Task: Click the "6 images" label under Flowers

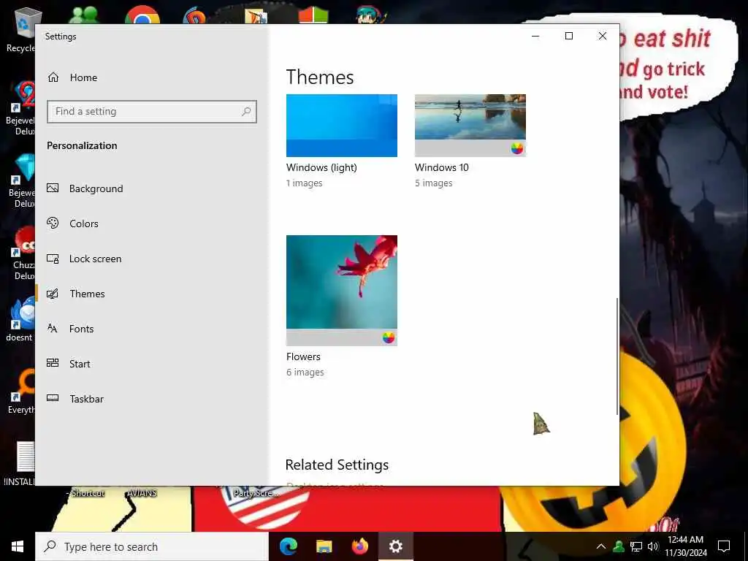Action: (305, 372)
